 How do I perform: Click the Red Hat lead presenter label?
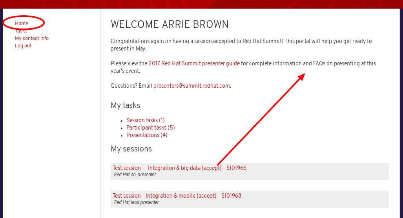coord(137,202)
